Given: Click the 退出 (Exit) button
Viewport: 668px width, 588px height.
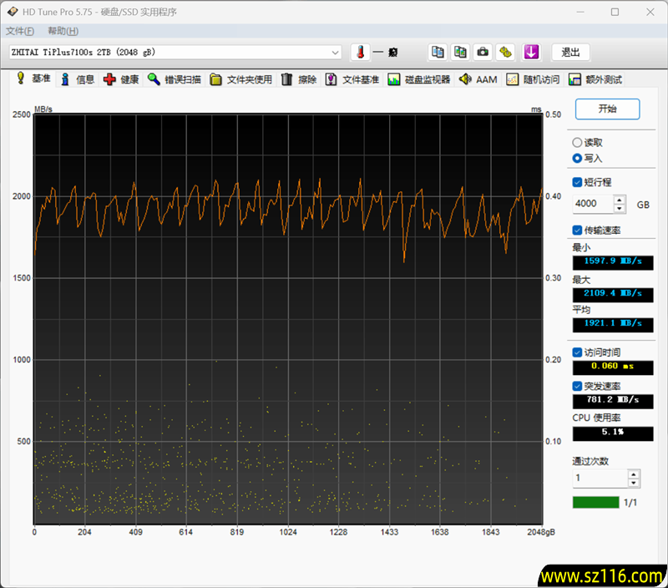Looking at the screenshot, I should pos(570,51).
